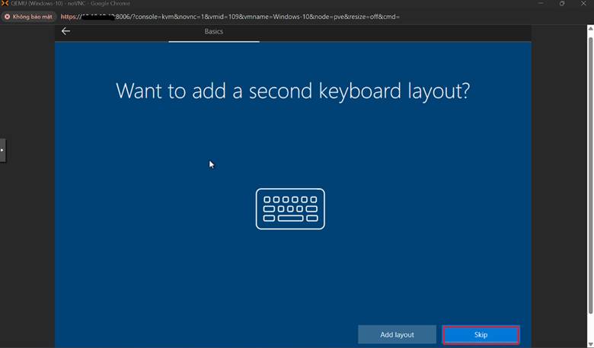The height and width of the screenshot is (348, 594).
Task: Click the 'Want to add a second keyboard layout?' heading
Action: pyautogui.click(x=292, y=91)
